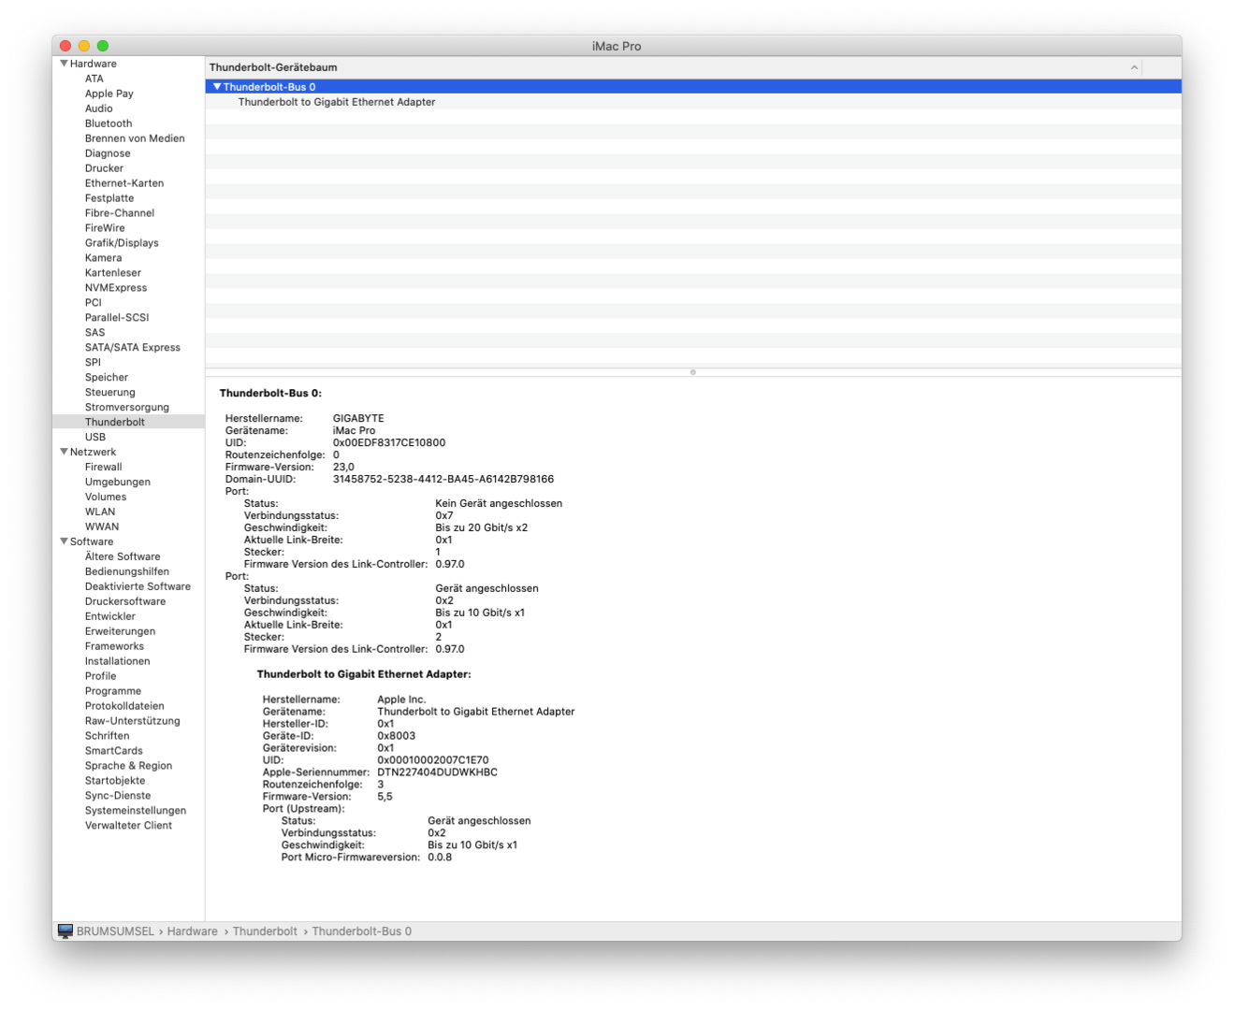The width and height of the screenshot is (1234, 1010).
Task: Select Parallel-SCSI entry
Action: point(117,318)
